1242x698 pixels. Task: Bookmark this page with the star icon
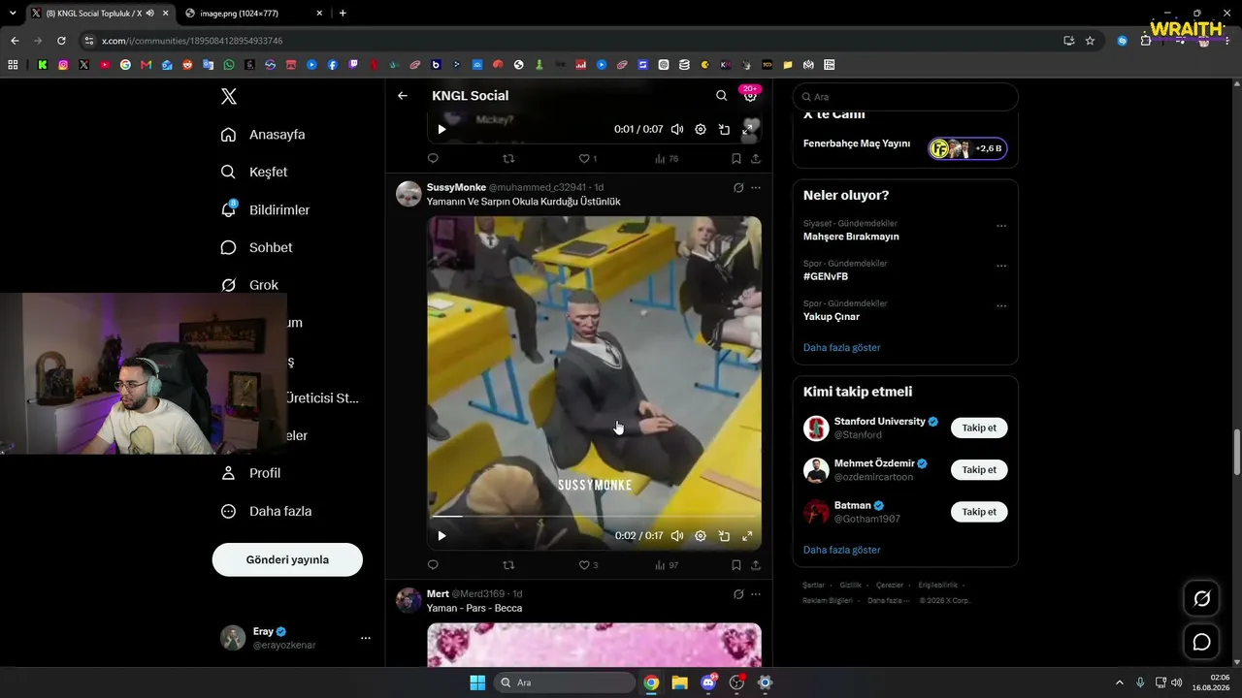pyautogui.click(x=1090, y=41)
